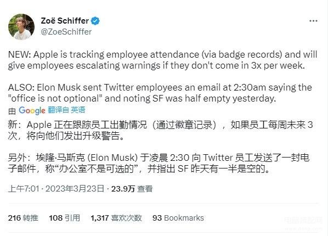Click the 2023年3月23日 date
The height and width of the screenshot is (236, 328).
[x=75, y=189]
